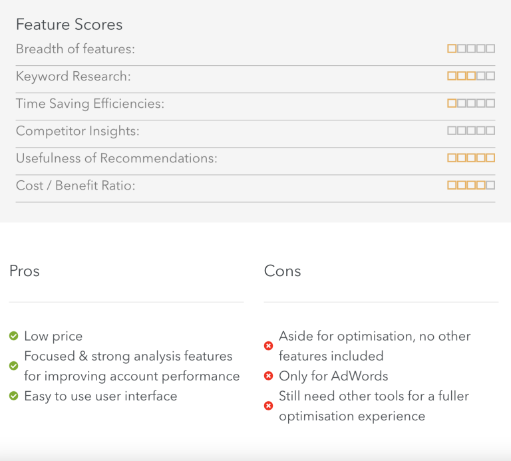Click the green check icon beside Low price
The width and height of the screenshot is (511, 461).
[14, 335]
